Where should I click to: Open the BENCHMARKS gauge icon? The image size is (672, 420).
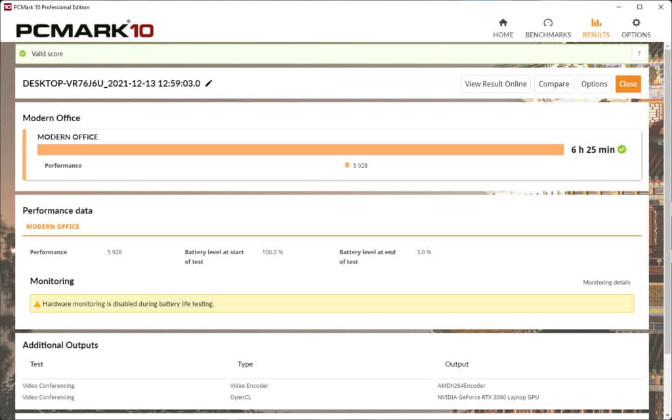[x=548, y=23]
